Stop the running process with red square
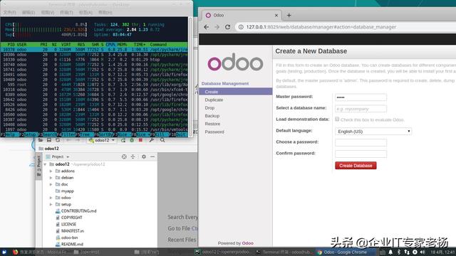The image size is (456, 256). [x=140, y=140]
